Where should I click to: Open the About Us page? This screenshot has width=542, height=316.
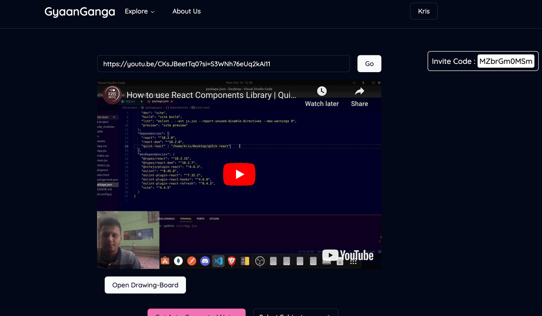[186, 11]
